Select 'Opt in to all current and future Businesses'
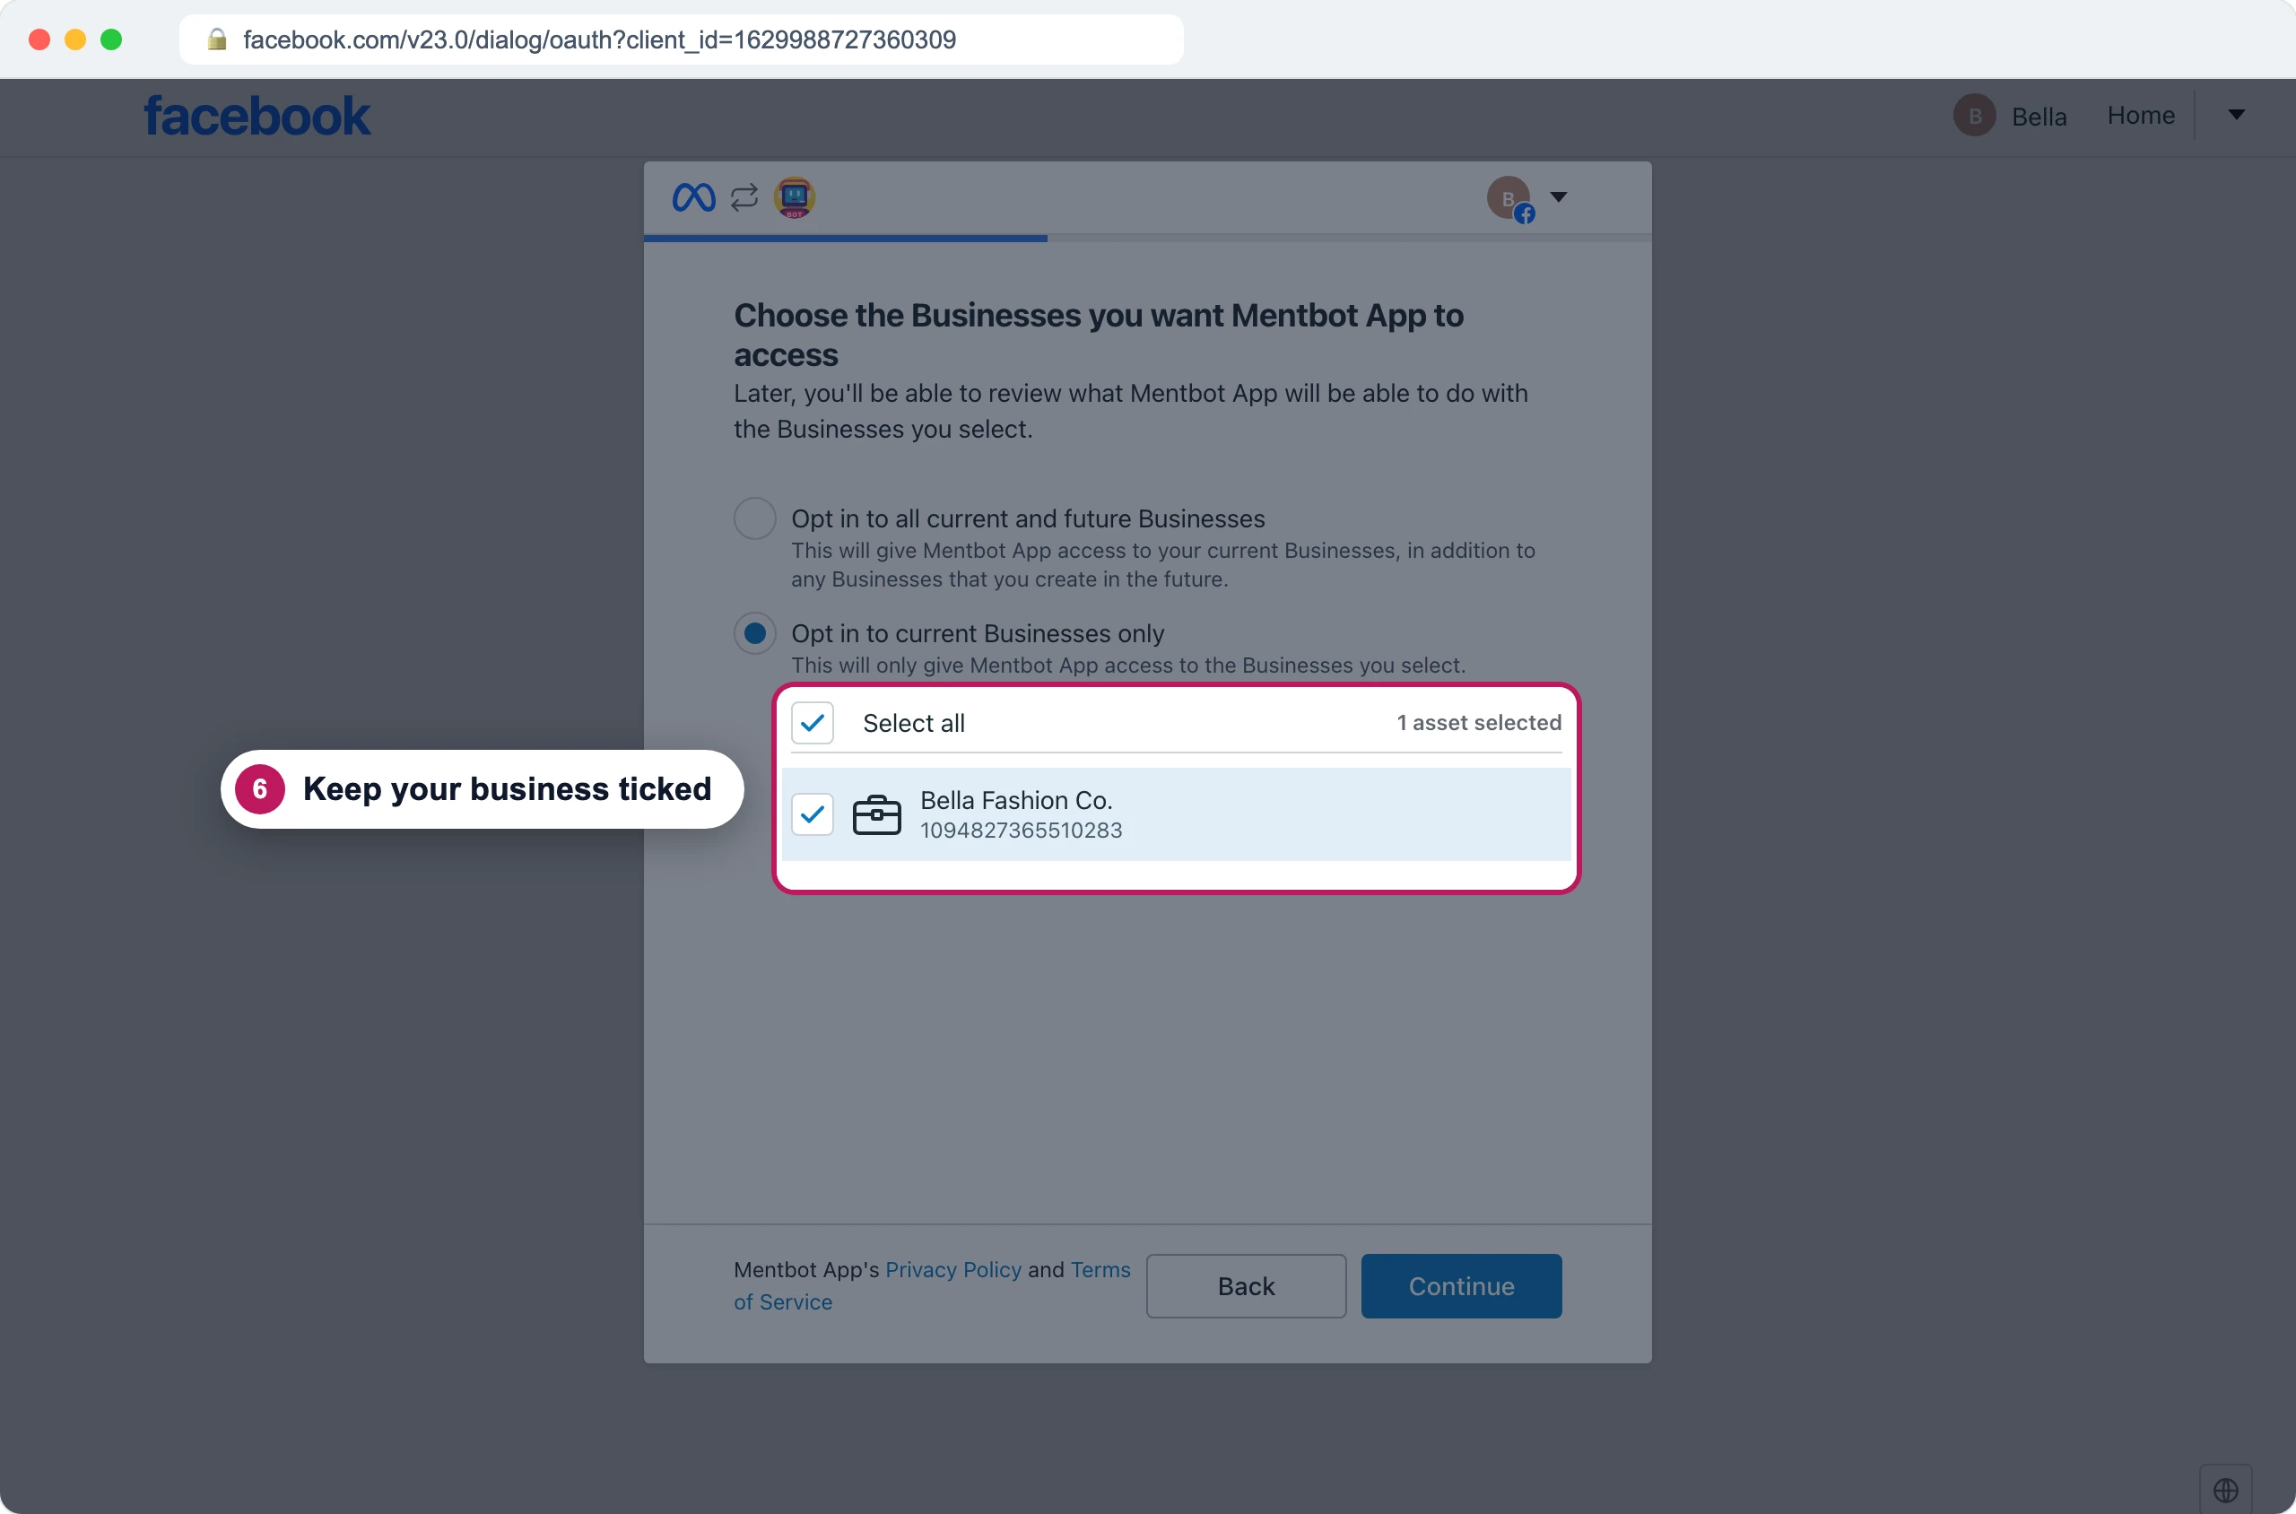This screenshot has width=2296, height=1514. click(755, 518)
